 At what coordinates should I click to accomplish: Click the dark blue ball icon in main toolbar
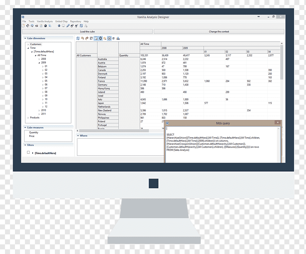point(59,26)
